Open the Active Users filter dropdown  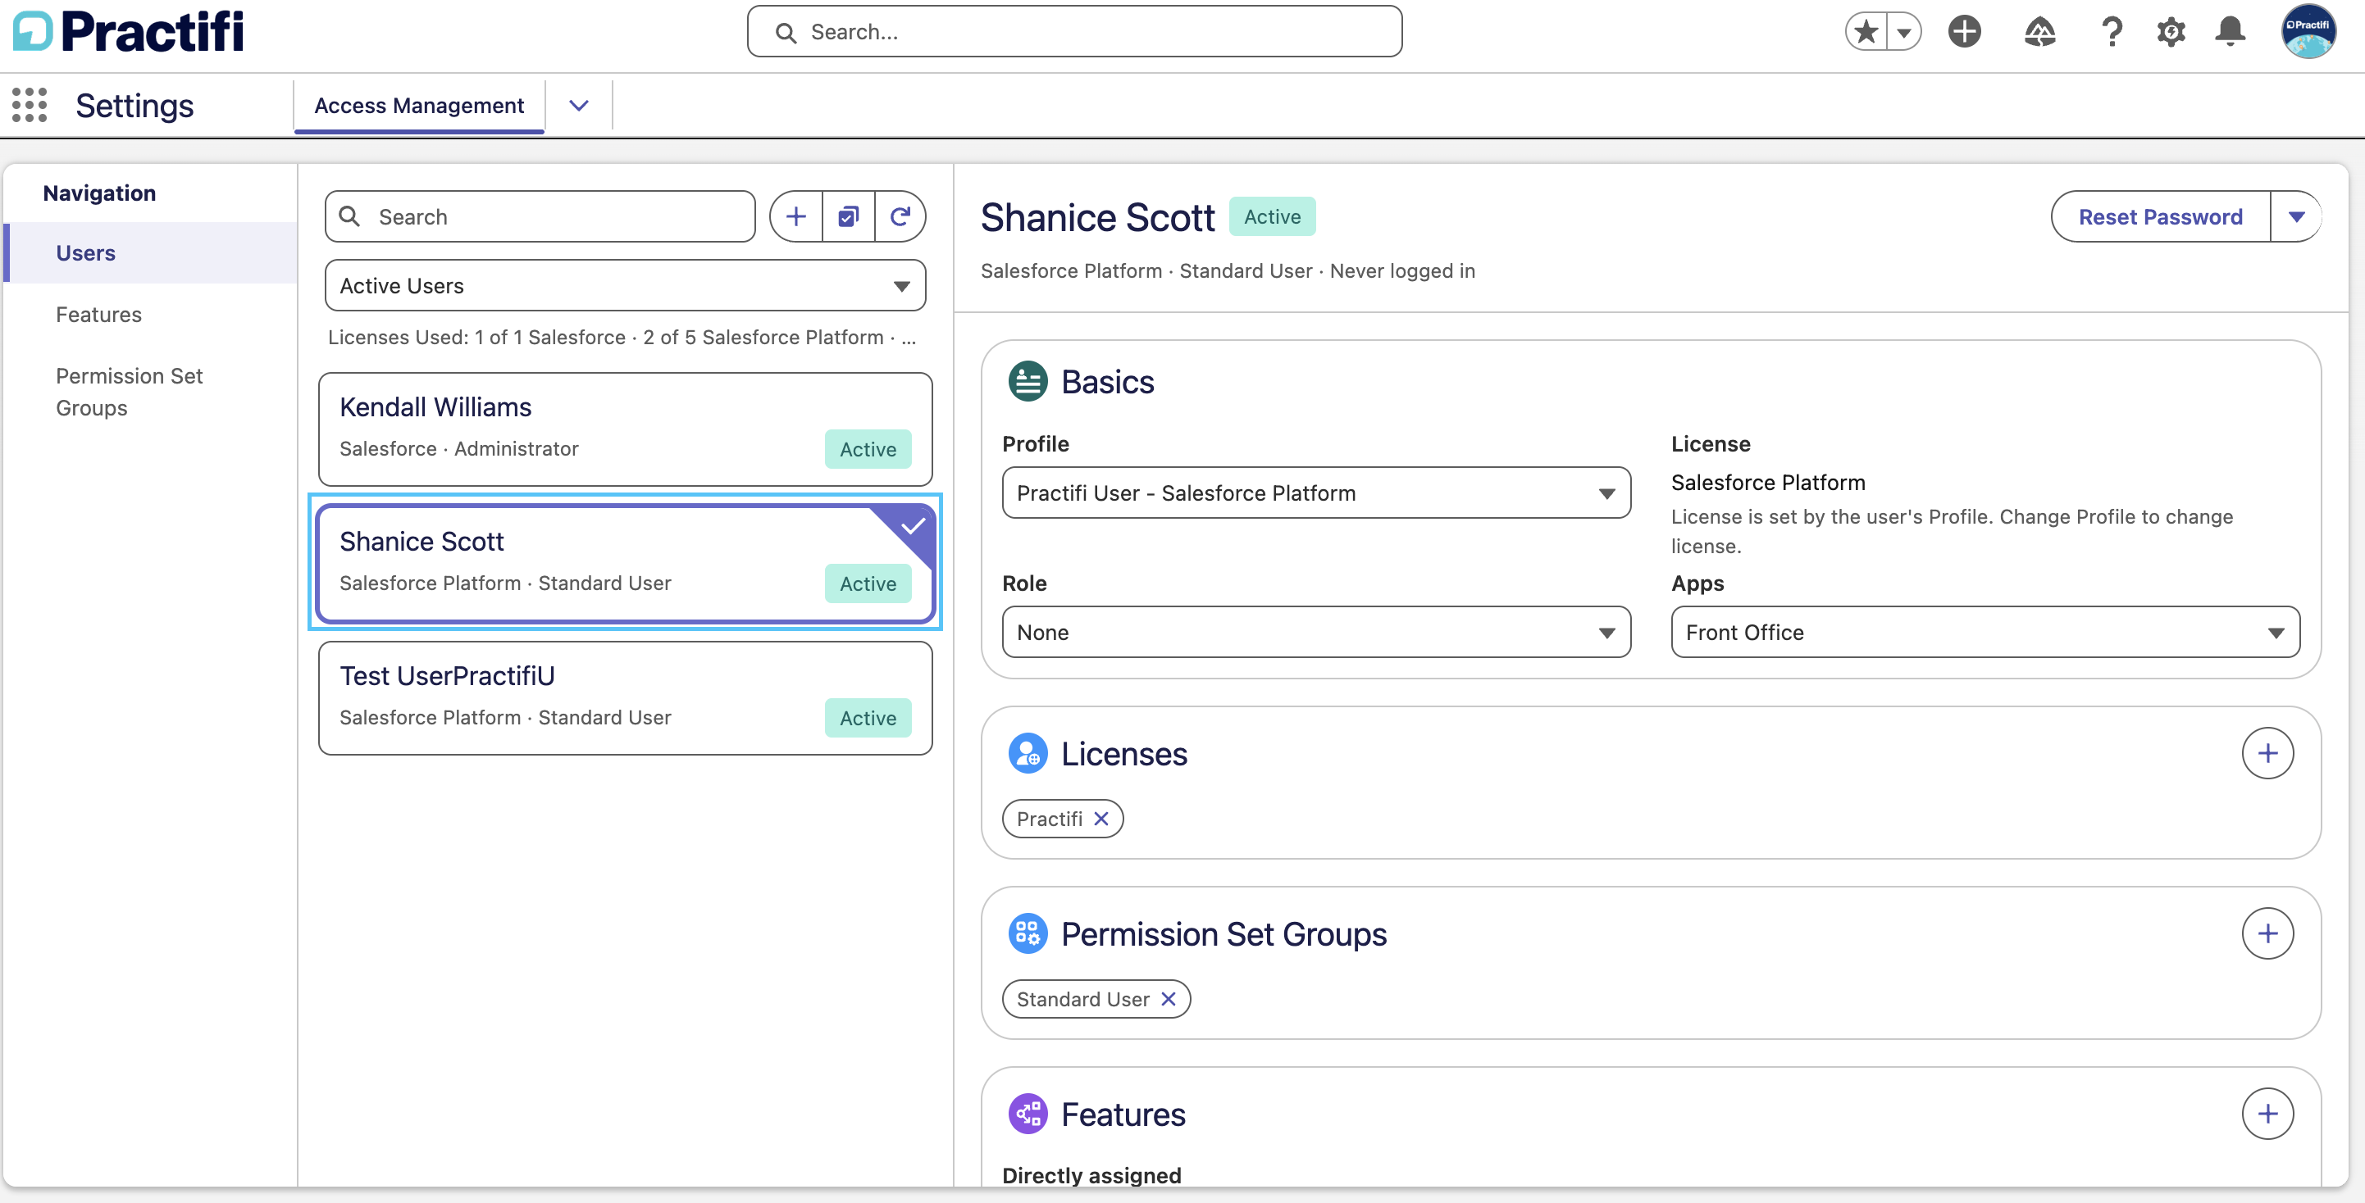pyautogui.click(x=625, y=285)
